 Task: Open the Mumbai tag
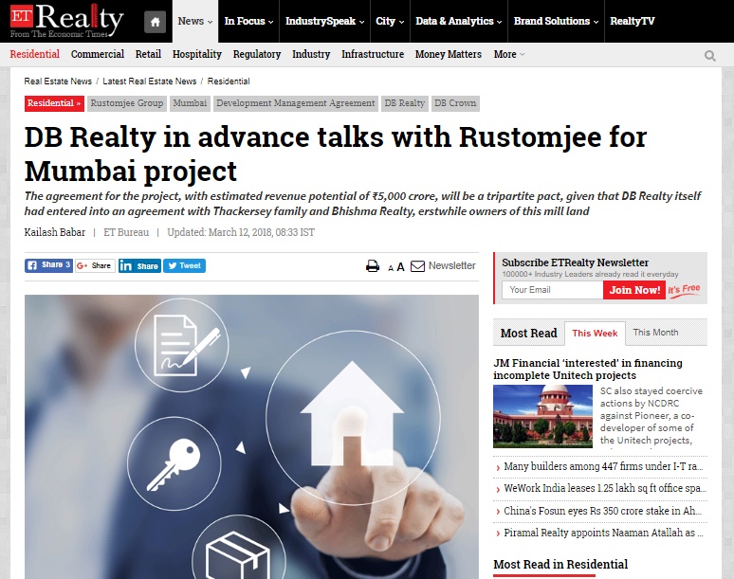[x=190, y=103]
